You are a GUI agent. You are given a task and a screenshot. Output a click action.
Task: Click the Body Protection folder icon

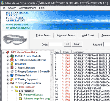16,87
